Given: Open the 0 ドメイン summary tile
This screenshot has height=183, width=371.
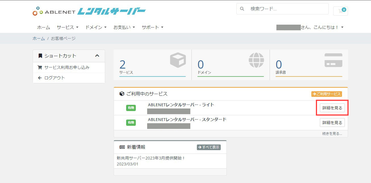Looking at the screenshot, I should [x=231, y=65].
